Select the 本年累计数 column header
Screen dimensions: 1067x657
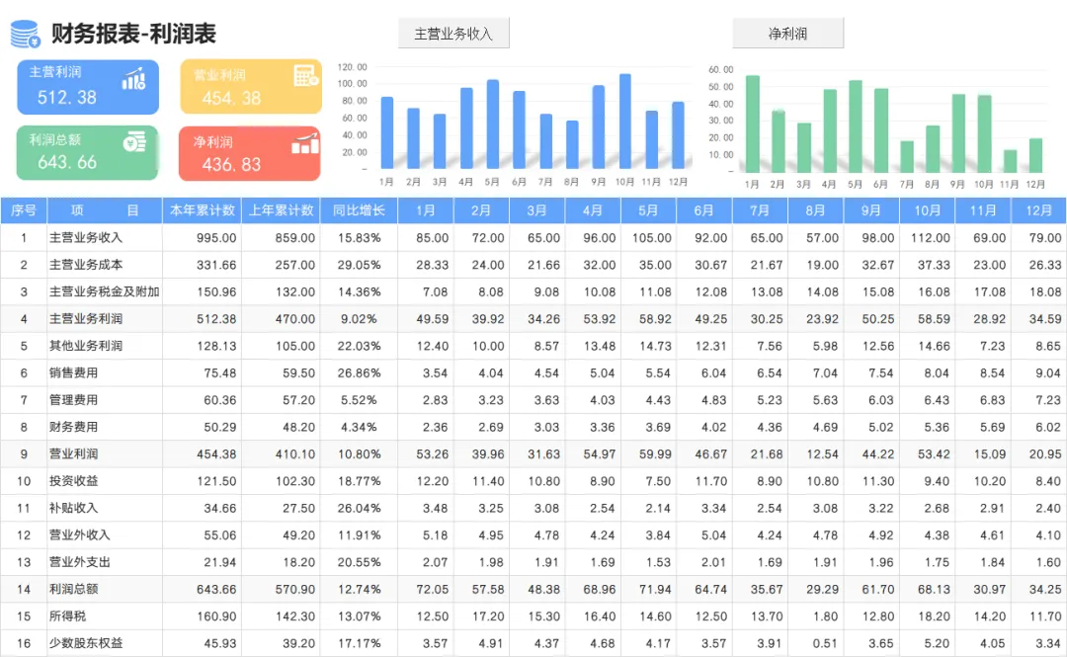[x=203, y=210]
